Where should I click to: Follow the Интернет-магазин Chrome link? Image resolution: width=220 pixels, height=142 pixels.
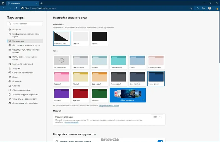tap(109, 105)
